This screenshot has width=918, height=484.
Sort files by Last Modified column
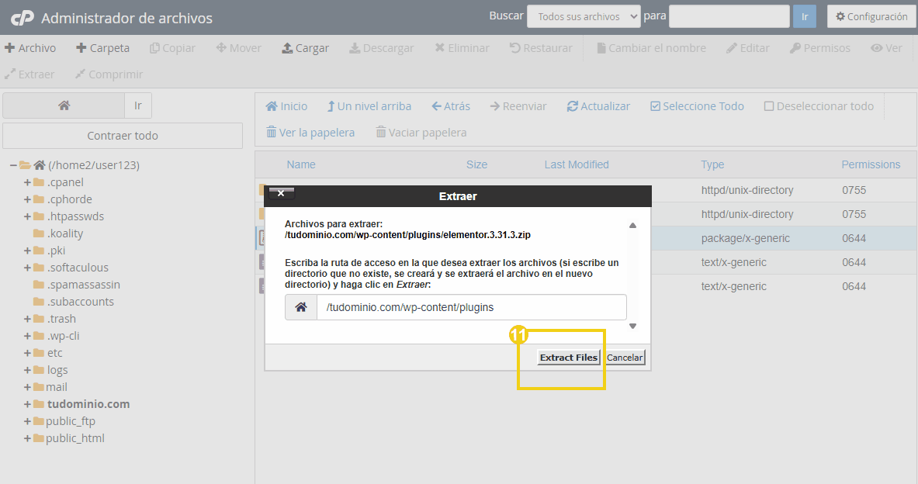(x=577, y=164)
